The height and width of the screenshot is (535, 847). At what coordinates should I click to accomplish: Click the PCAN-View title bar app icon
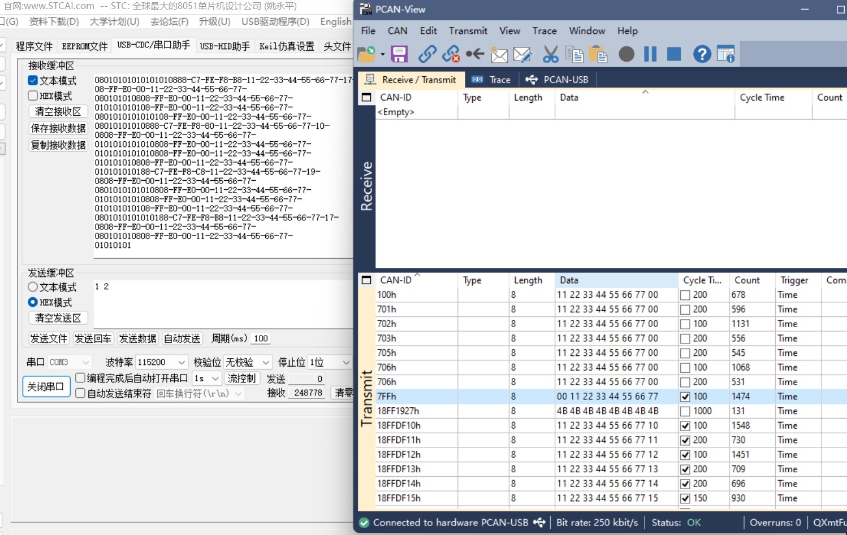click(x=366, y=9)
